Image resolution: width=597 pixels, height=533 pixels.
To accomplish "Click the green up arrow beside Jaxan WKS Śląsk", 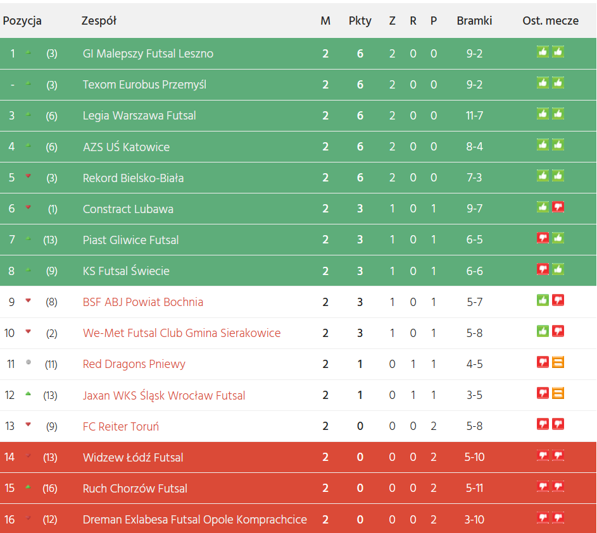I will click(x=28, y=394).
